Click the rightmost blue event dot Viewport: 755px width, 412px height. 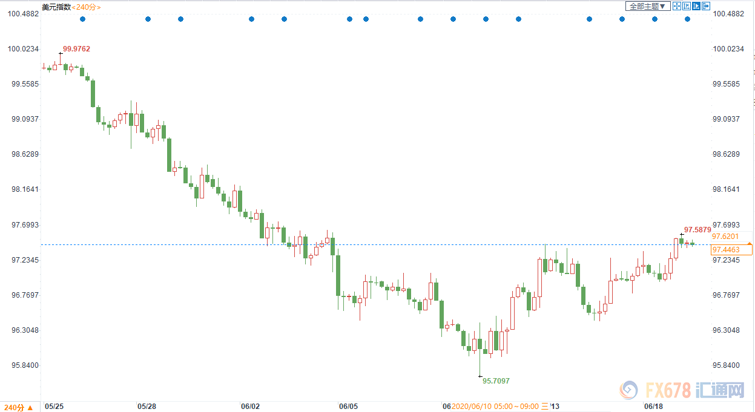coord(687,19)
